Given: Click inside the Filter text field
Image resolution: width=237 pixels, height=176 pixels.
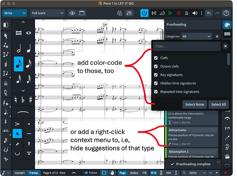Looking at the screenshot, I should coord(187,46).
